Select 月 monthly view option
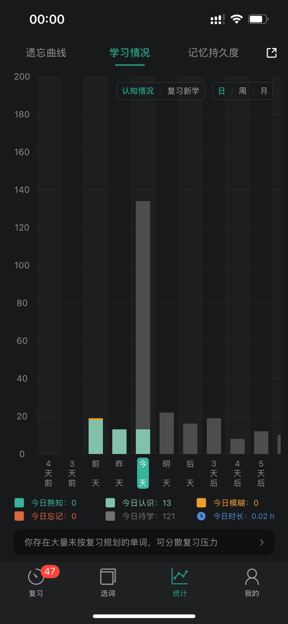 264,91
